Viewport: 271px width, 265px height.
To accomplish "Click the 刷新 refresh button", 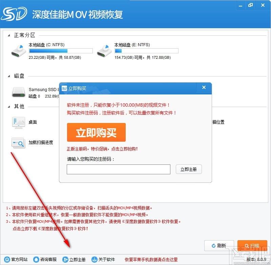I will [219, 246].
